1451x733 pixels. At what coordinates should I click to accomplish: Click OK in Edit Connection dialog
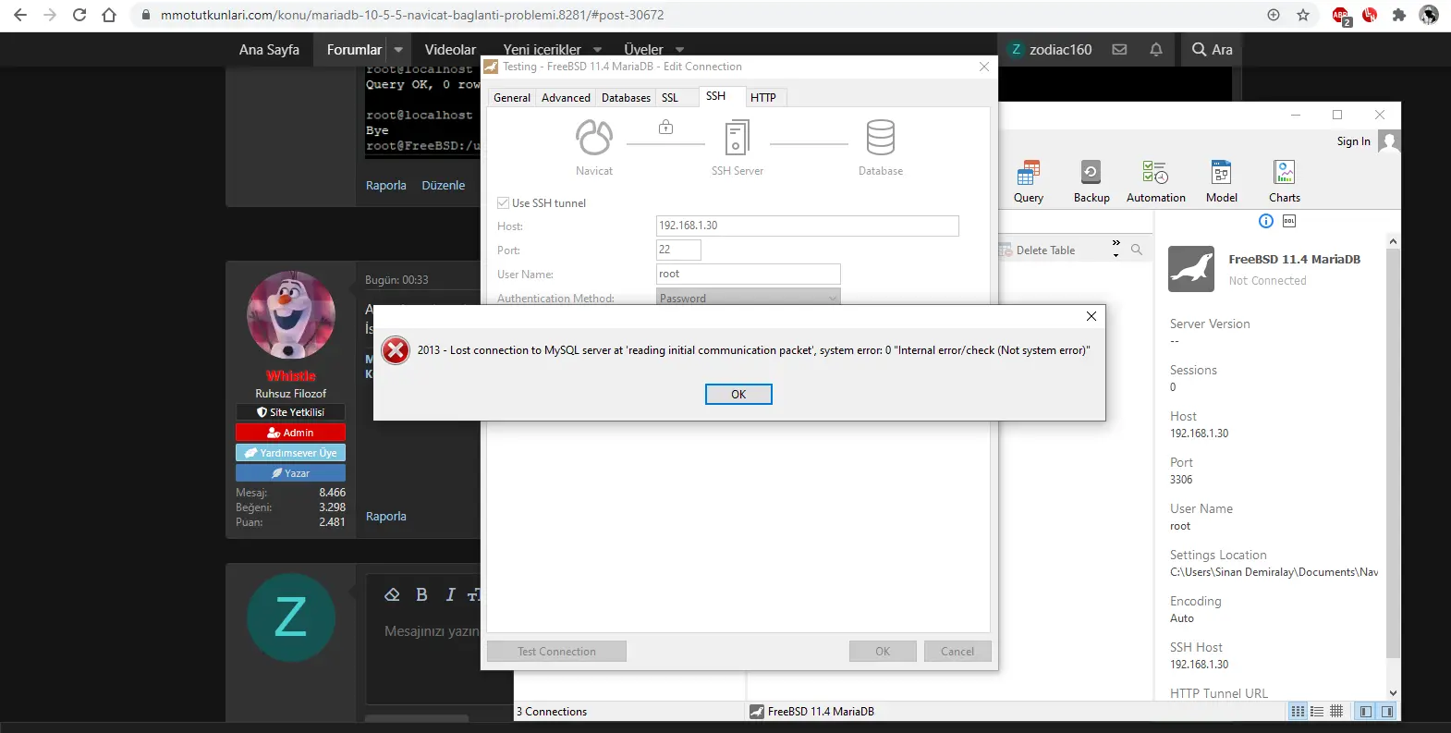(883, 652)
